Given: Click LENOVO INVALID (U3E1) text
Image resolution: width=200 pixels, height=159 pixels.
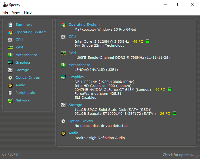Looking at the screenshot, I should (x=96, y=70).
